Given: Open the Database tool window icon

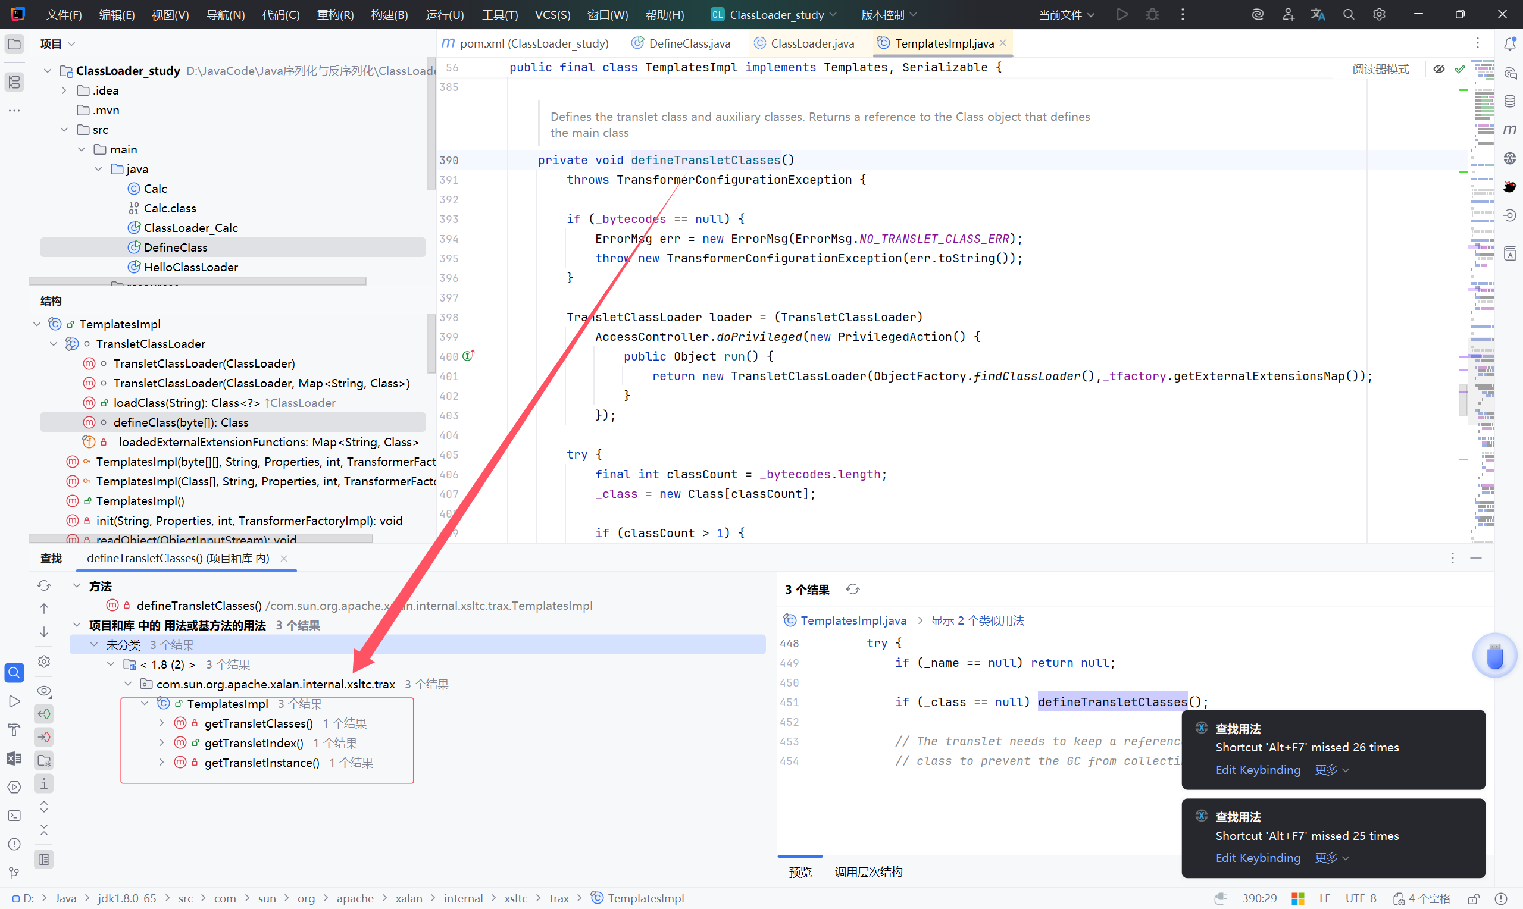Looking at the screenshot, I should click(1509, 101).
